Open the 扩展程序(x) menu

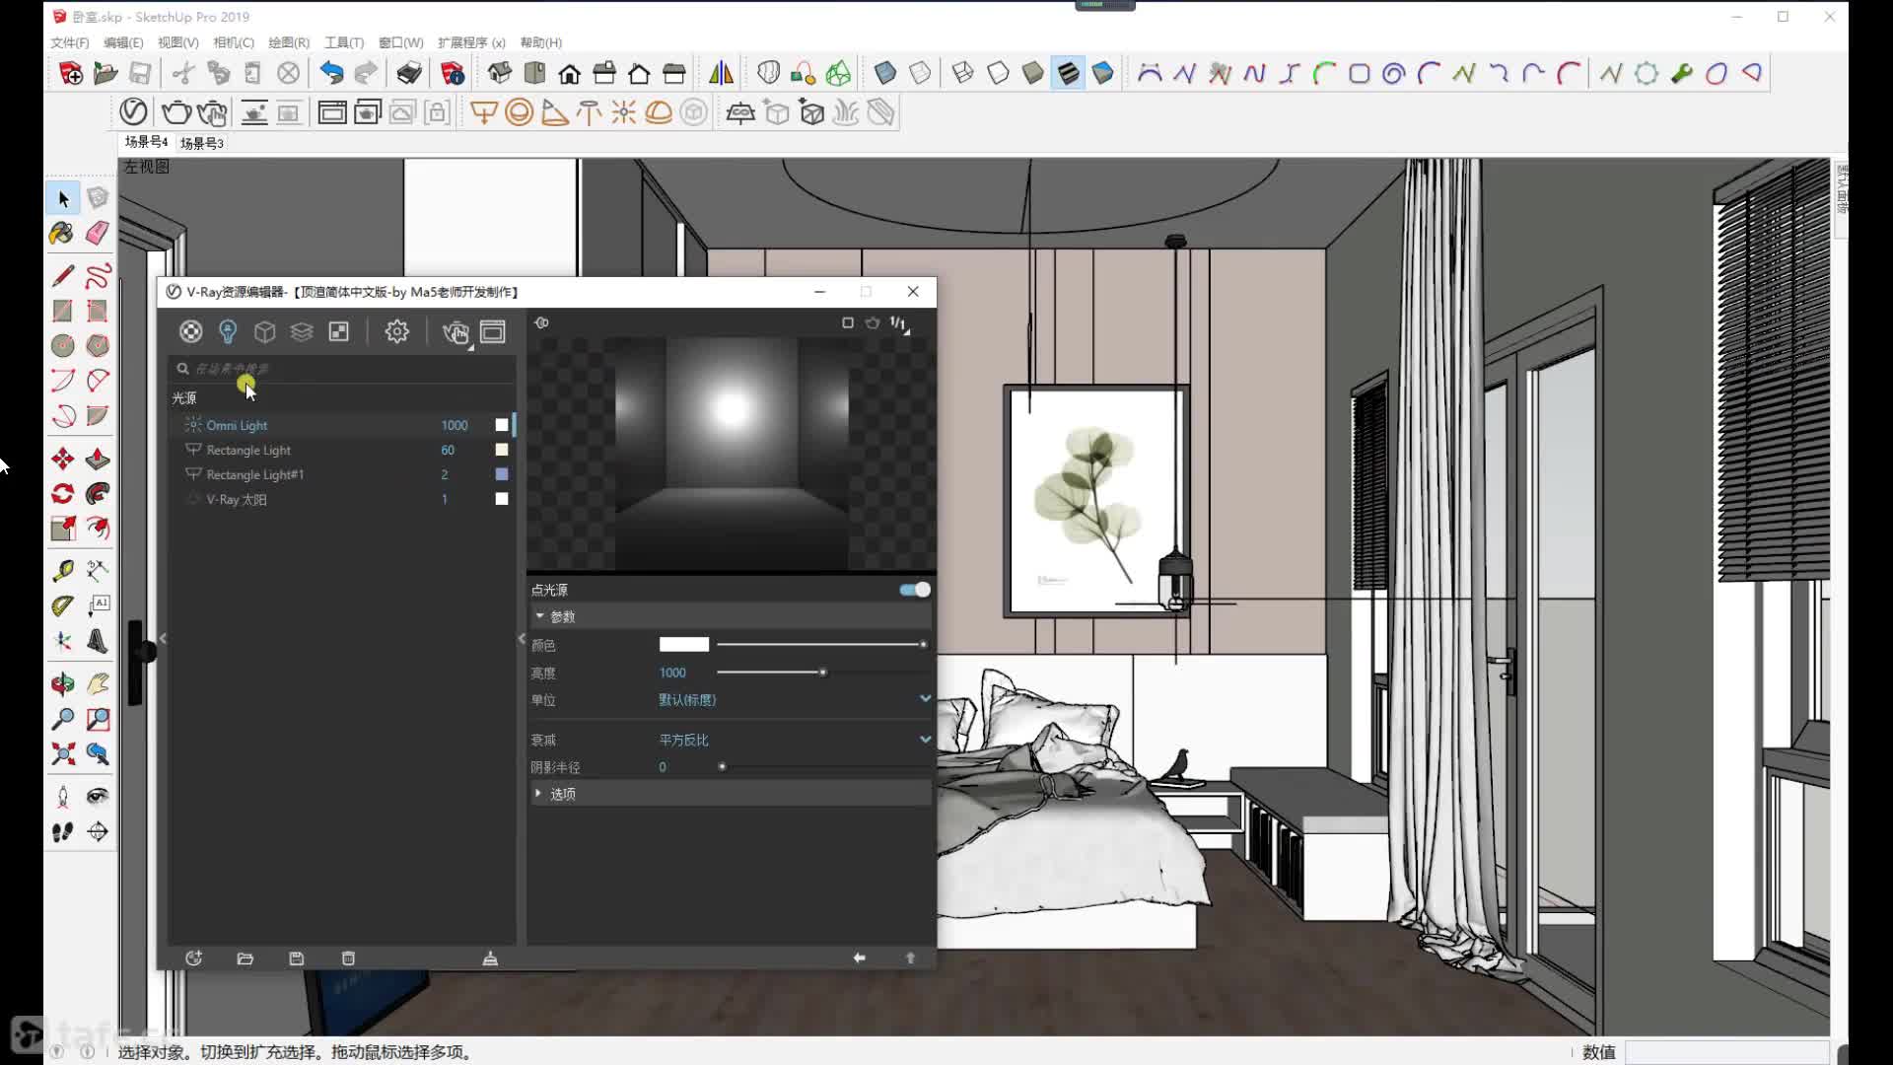click(471, 42)
